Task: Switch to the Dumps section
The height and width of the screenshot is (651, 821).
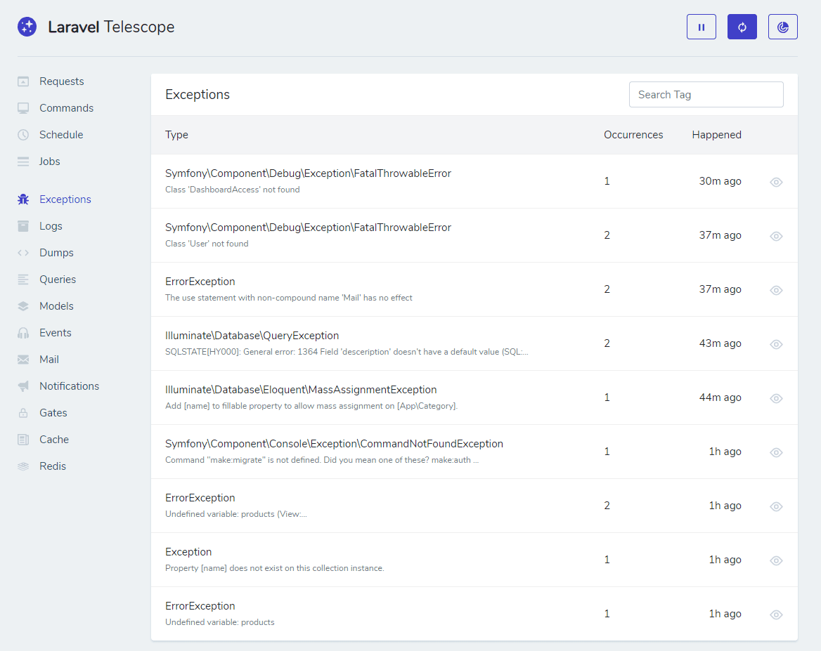Action: pos(56,252)
